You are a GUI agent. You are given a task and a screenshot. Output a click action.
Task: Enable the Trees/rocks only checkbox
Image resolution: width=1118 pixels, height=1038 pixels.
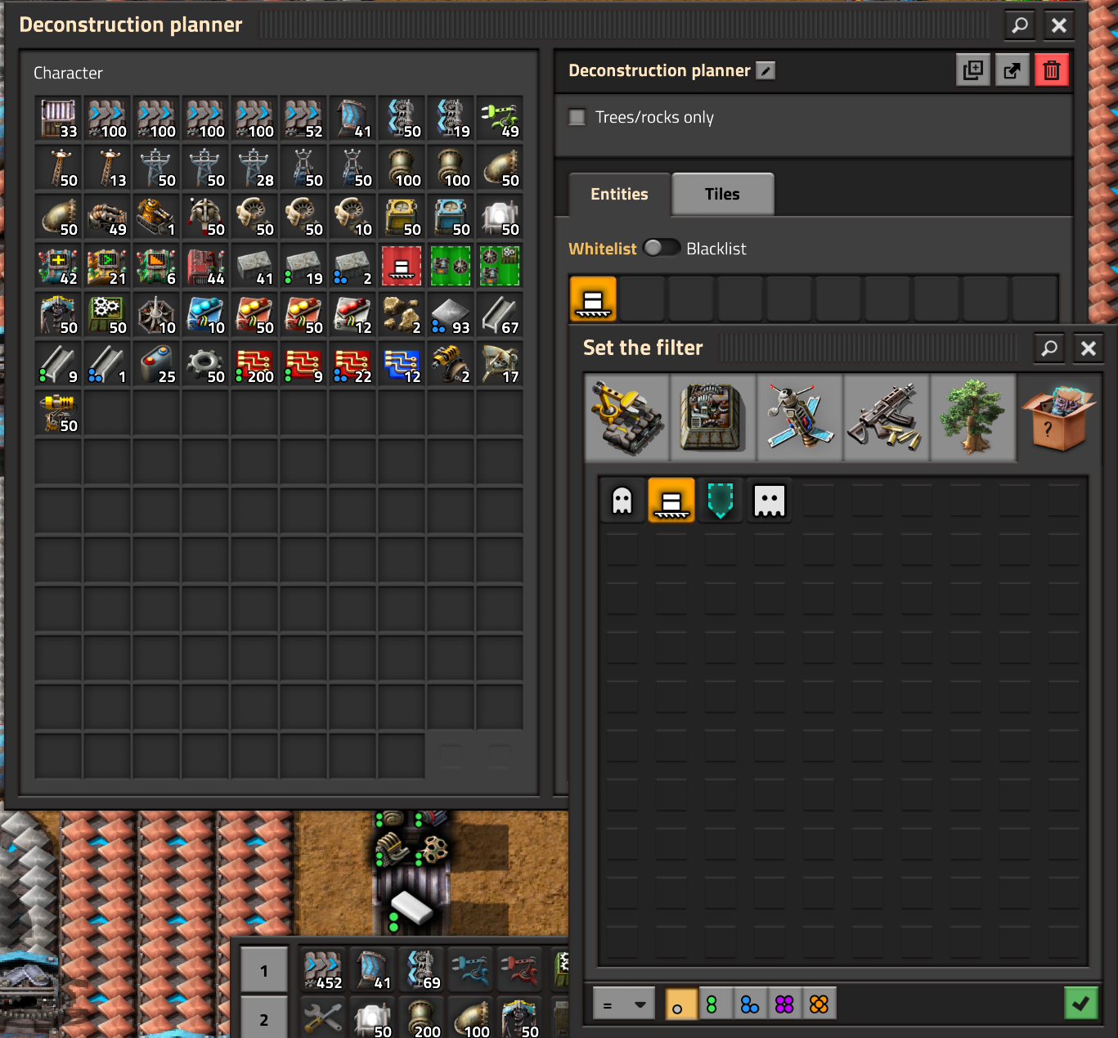tap(577, 117)
